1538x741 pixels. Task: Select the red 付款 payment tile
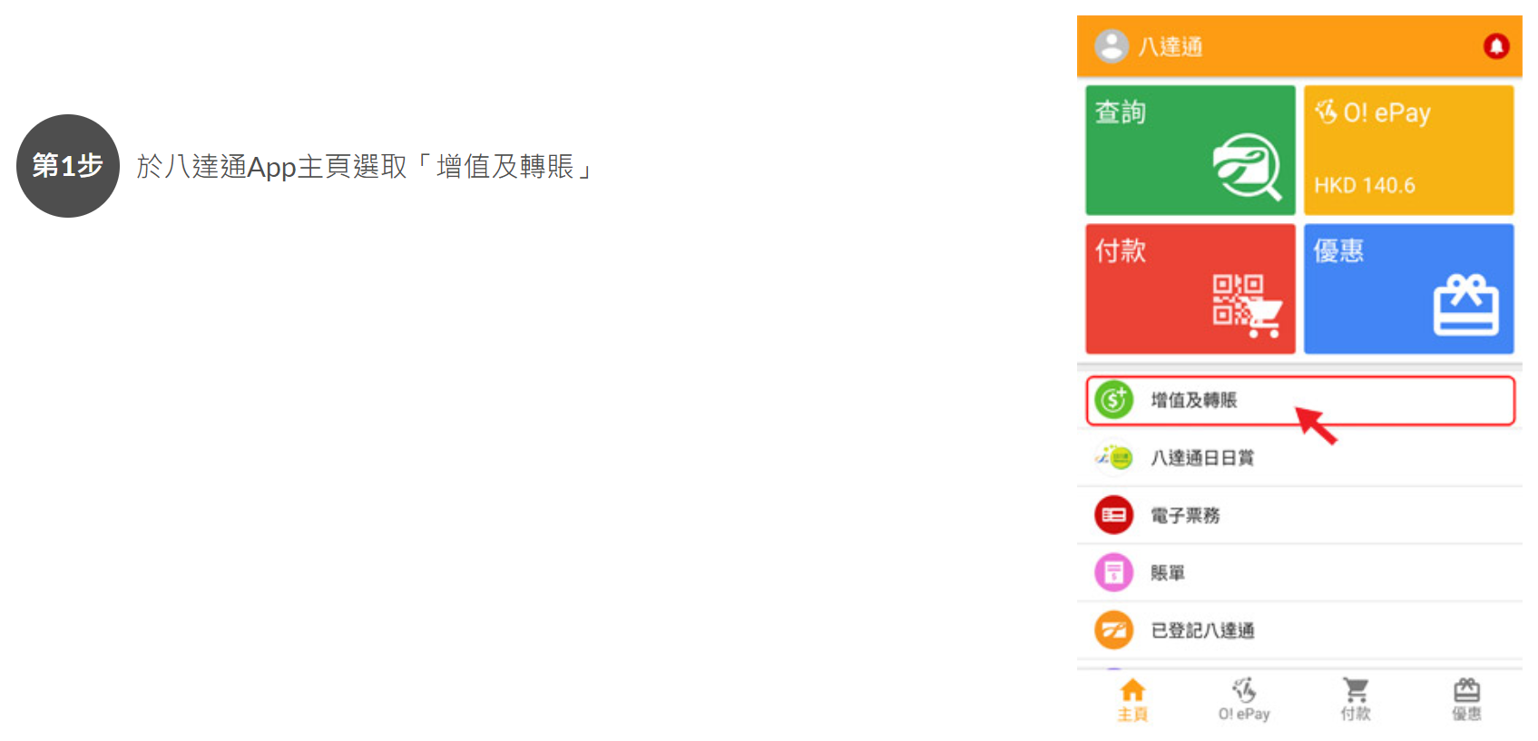pos(1190,289)
